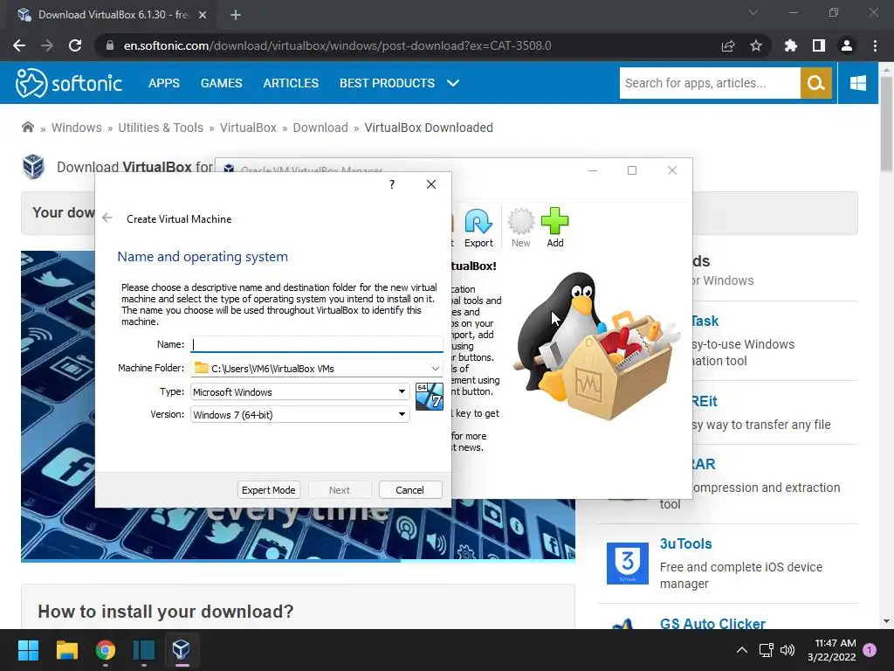This screenshot has width=894, height=671.
Task: Click the Export toolbar icon in VirtualBox Manager
Action: coord(478,228)
